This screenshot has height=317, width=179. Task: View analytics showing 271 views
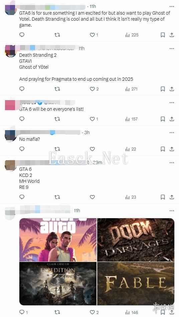click(x=132, y=89)
